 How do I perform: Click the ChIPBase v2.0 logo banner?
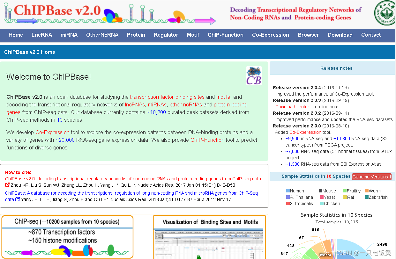[x=110, y=14]
